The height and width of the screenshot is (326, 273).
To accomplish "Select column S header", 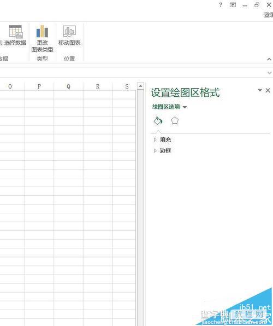I will [x=124, y=86].
